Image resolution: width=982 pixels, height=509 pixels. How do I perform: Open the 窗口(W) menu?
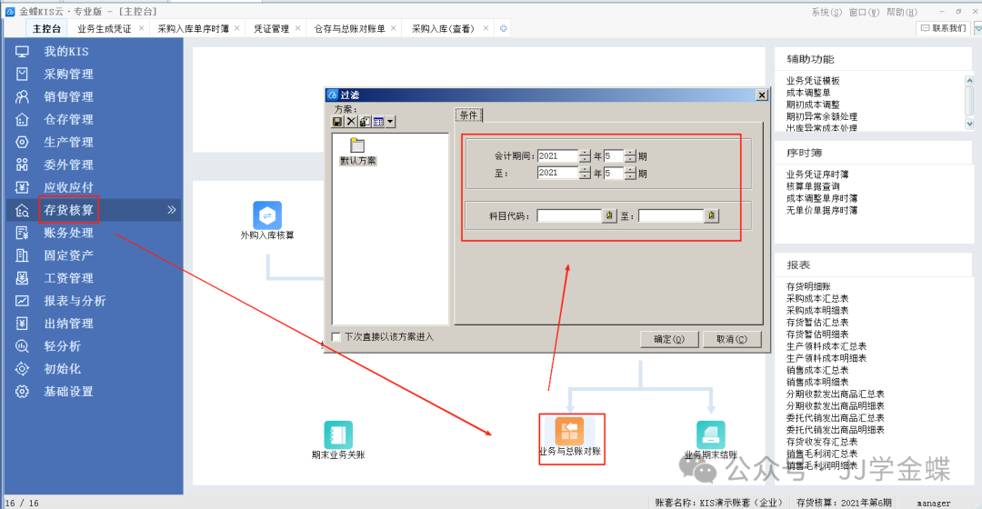coord(865,12)
